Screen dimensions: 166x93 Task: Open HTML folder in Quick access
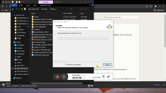(x=19, y=38)
